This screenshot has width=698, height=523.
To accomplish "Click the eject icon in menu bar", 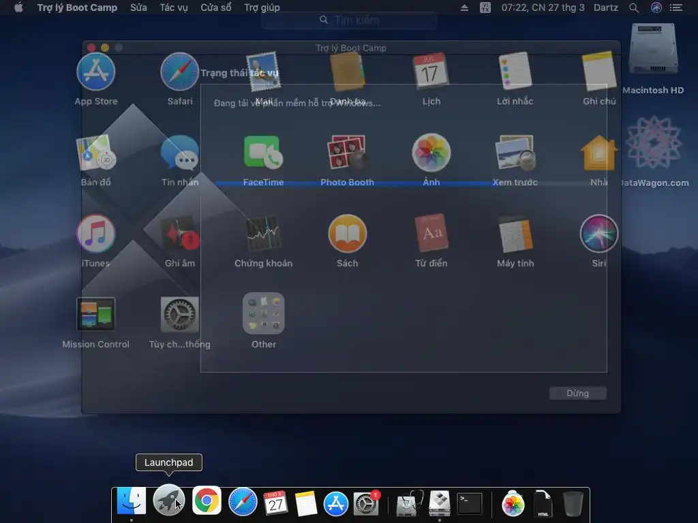I will [464, 7].
